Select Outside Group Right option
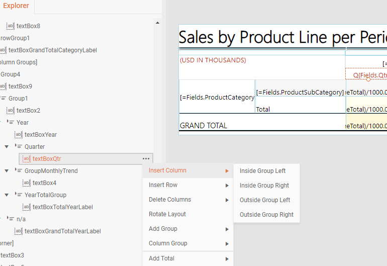 [266, 215]
